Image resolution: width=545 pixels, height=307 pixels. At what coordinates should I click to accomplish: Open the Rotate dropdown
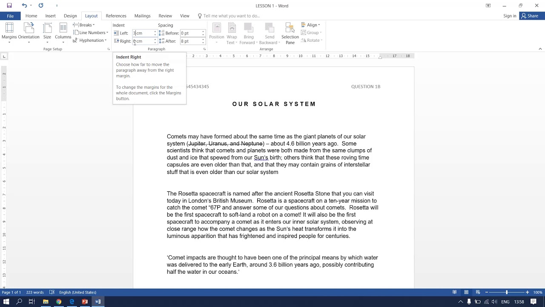(x=311, y=41)
